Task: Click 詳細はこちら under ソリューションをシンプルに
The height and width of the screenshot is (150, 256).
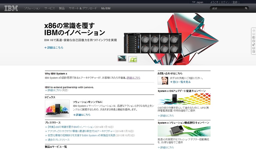Action: pyautogui.click(x=82, y=115)
